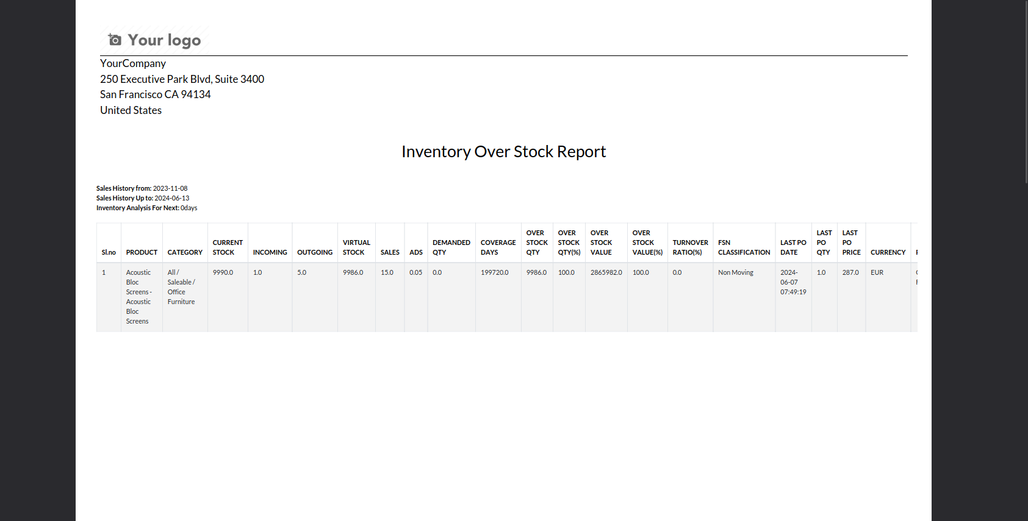Click the LAST PO QTY column header
Image resolution: width=1028 pixels, height=521 pixels.
pyautogui.click(x=824, y=243)
